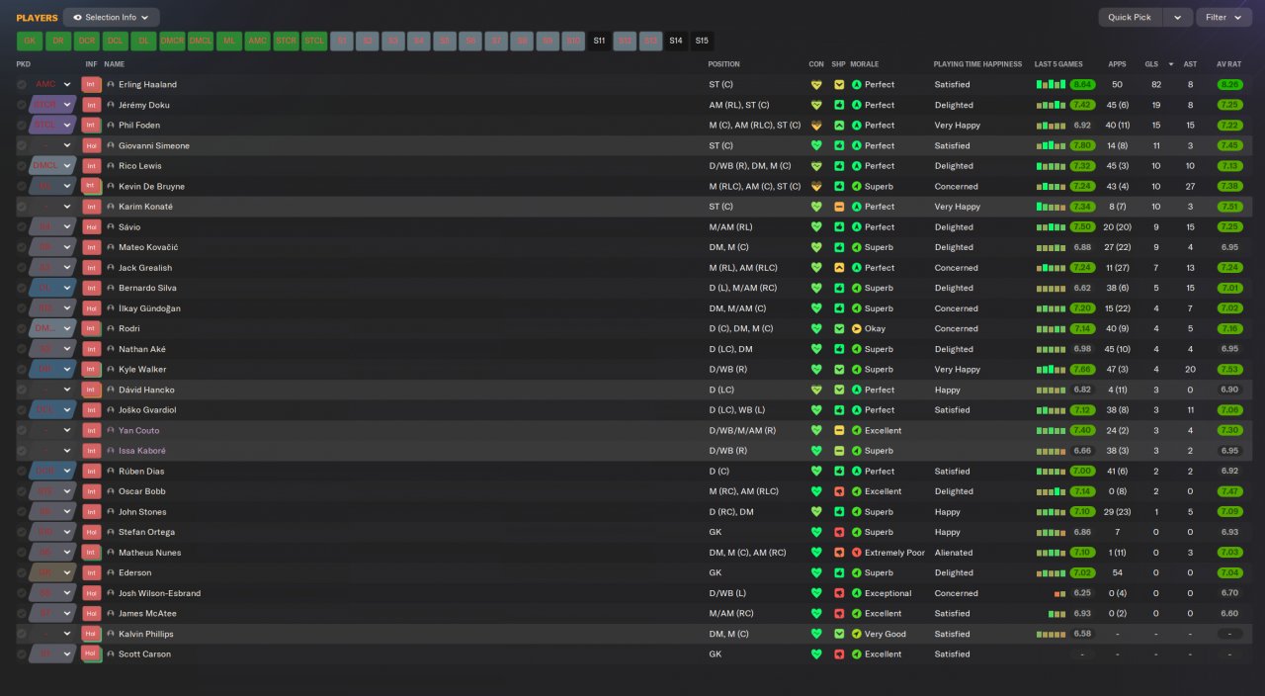The image size is (1265, 696).
Task: Sort by the MORALE column header
Action: click(865, 64)
